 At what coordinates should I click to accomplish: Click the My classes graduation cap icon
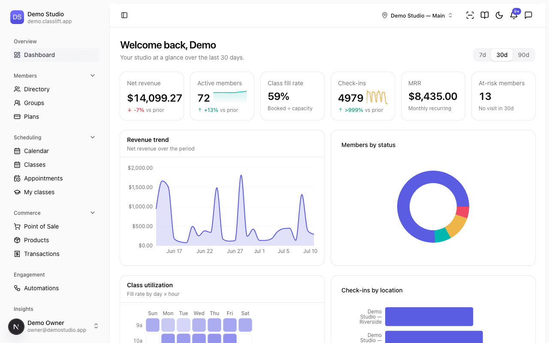click(17, 192)
